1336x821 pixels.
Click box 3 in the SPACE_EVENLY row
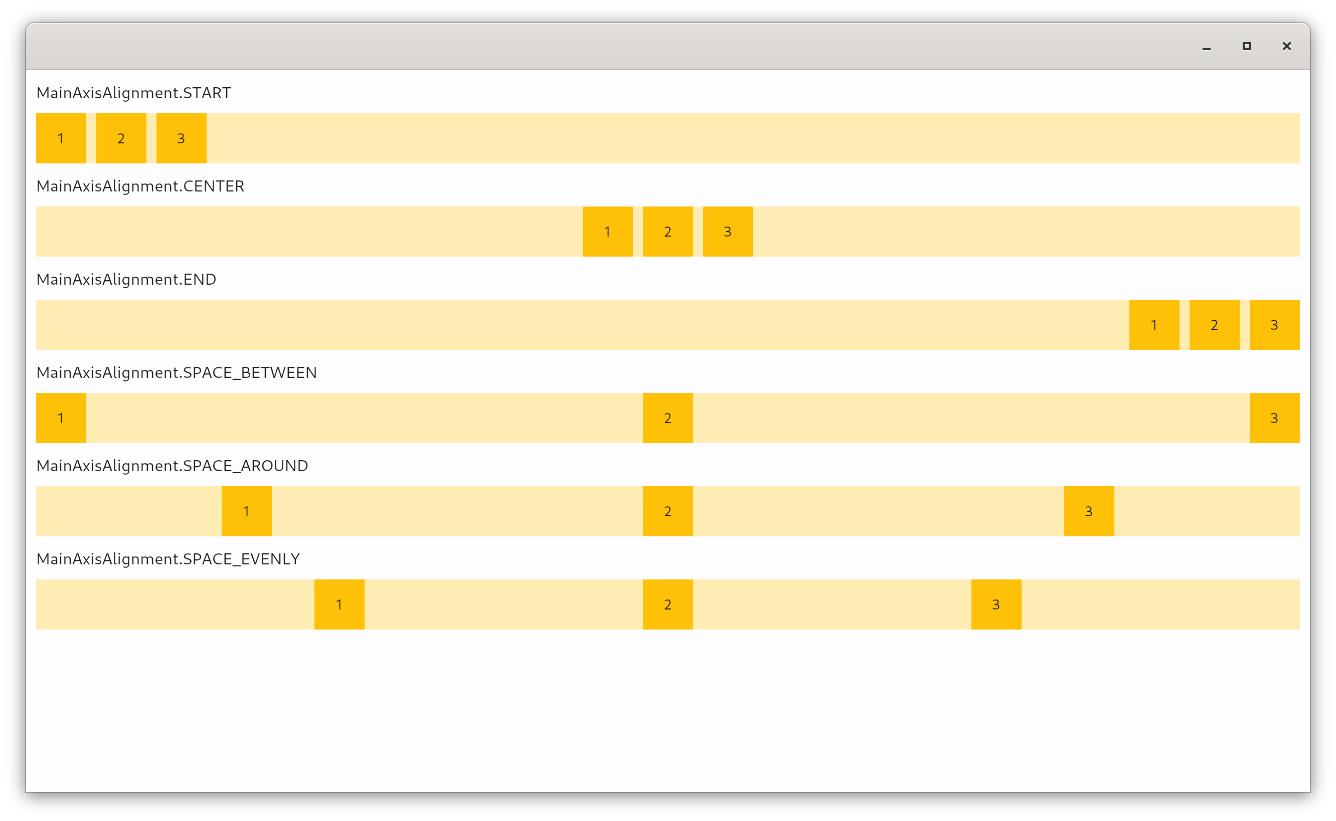tap(996, 604)
